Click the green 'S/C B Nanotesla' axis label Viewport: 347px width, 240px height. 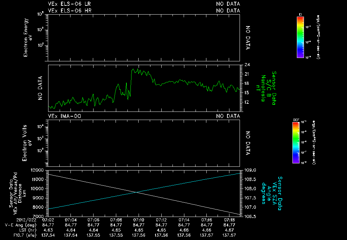[266, 88]
